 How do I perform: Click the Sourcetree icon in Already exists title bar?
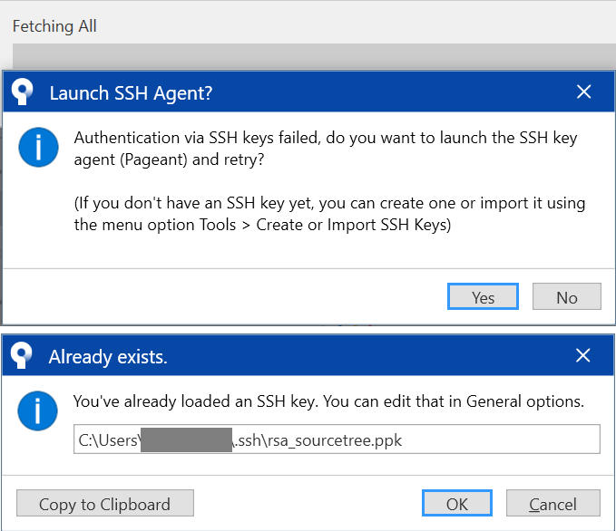tap(22, 355)
